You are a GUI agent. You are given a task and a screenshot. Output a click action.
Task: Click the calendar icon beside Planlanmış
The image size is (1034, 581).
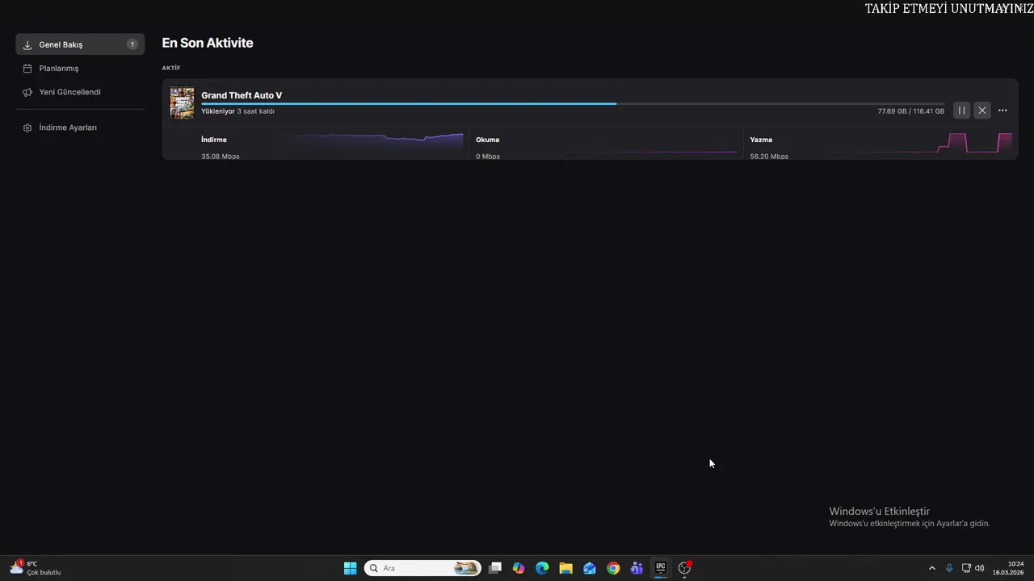tap(27, 69)
